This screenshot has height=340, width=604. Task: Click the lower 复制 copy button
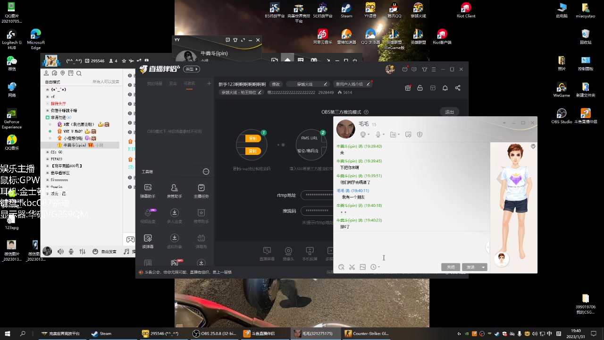coord(253,151)
